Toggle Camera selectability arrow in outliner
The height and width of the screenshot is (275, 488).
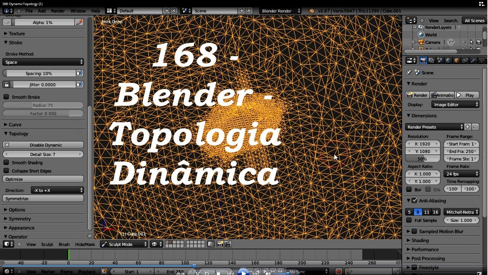tap(471, 42)
